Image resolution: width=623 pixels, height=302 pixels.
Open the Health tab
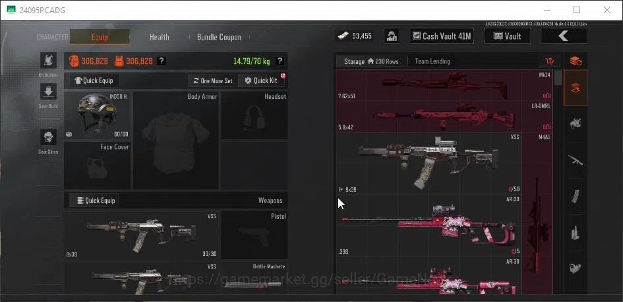(160, 37)
